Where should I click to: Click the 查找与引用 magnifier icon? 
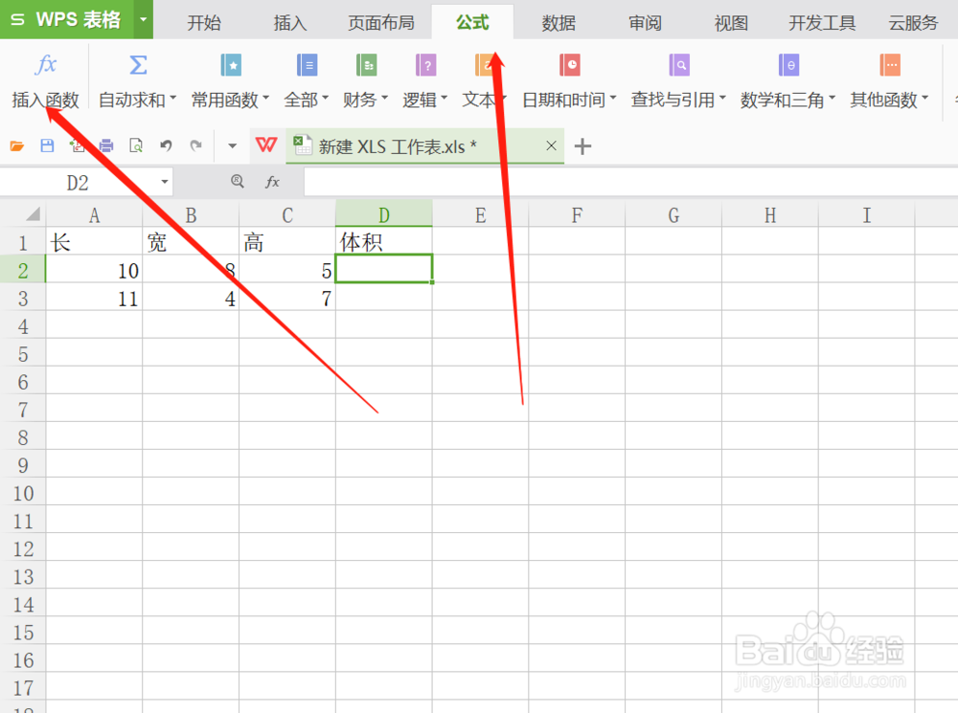[679, 65]
